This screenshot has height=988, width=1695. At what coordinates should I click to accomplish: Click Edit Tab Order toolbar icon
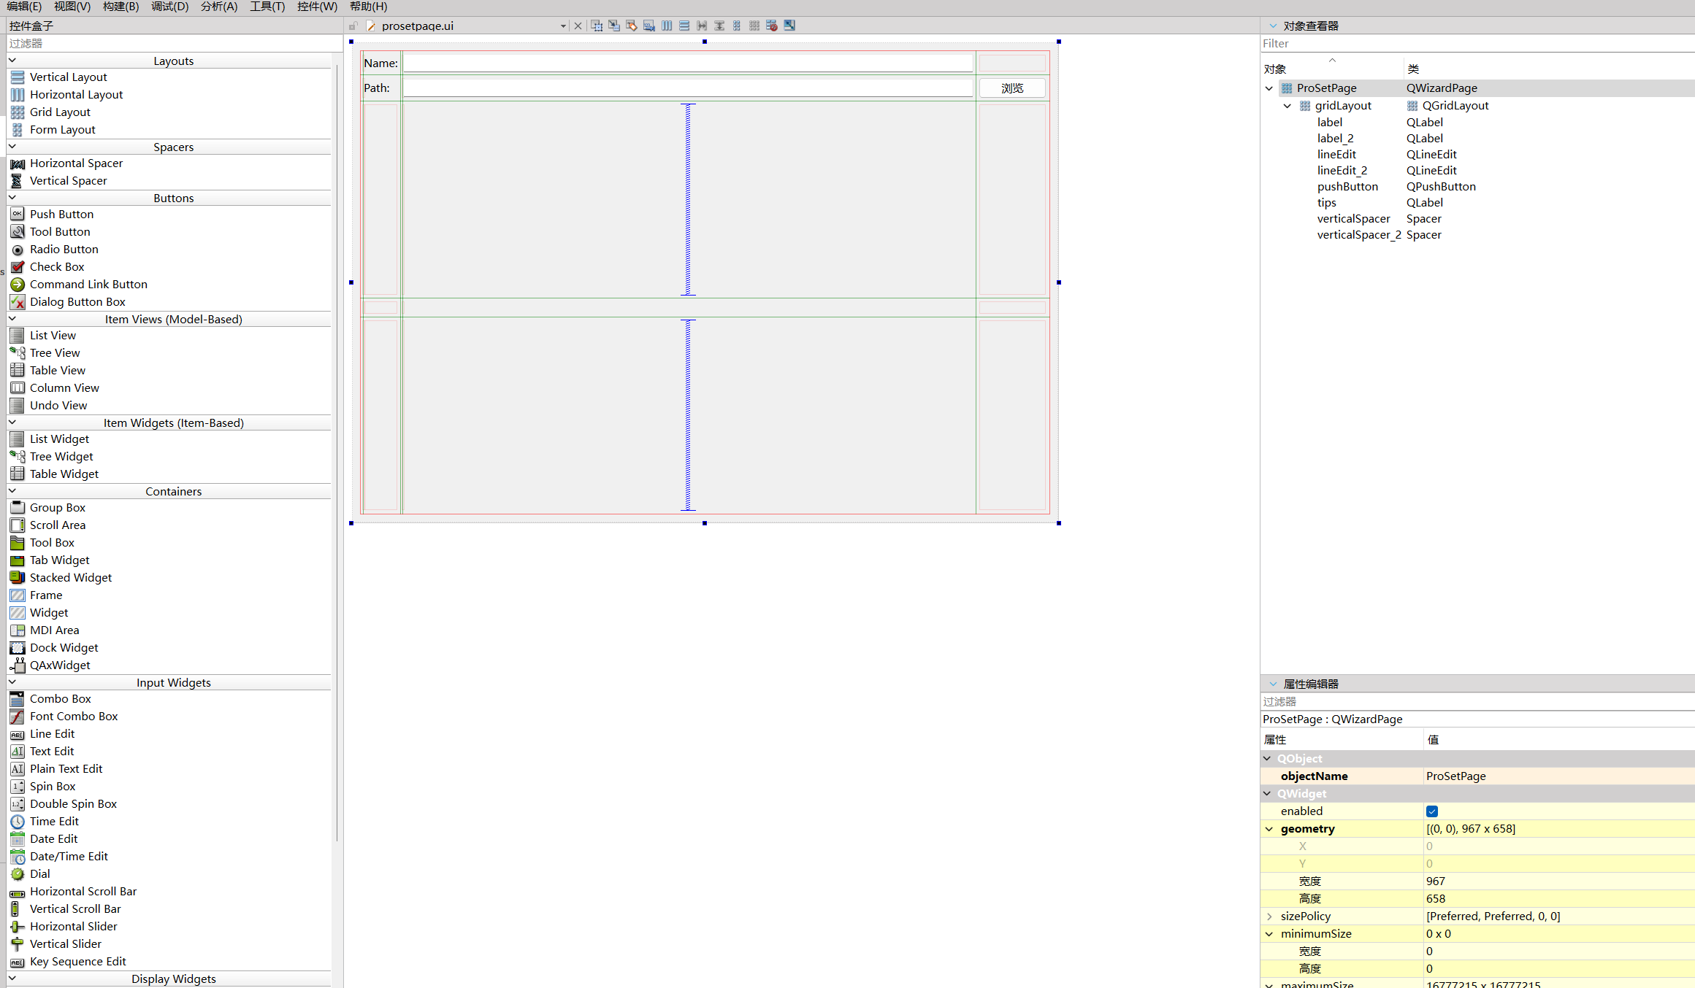point(649,26)
